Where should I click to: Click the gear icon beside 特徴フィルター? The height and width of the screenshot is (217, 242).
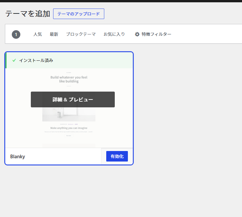click(137, 34)
